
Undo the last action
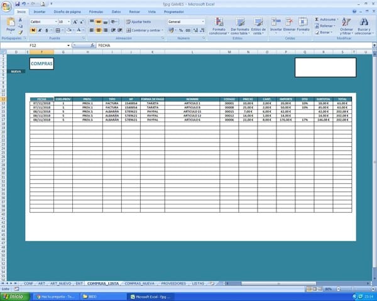[x=24, y=4]
